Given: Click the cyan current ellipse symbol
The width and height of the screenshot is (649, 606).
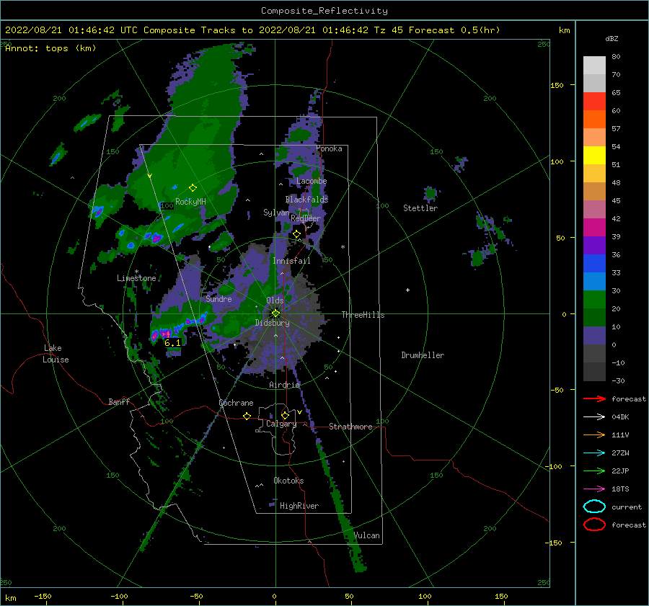Looking at the screenshot, I should pos(594,507).
